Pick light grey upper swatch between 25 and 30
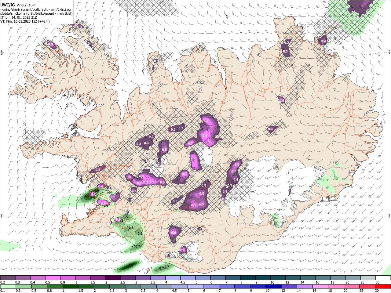This screenshot has height=293, width=391. (368, 278)
